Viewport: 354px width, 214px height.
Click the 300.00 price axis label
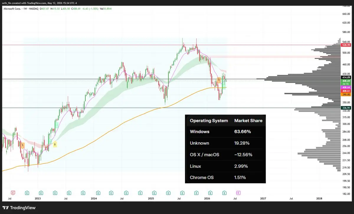tap(346, 124)
